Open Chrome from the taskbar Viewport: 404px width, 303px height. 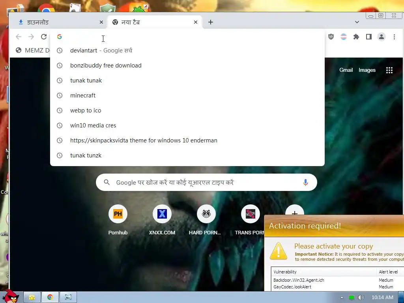click(50, 297)
